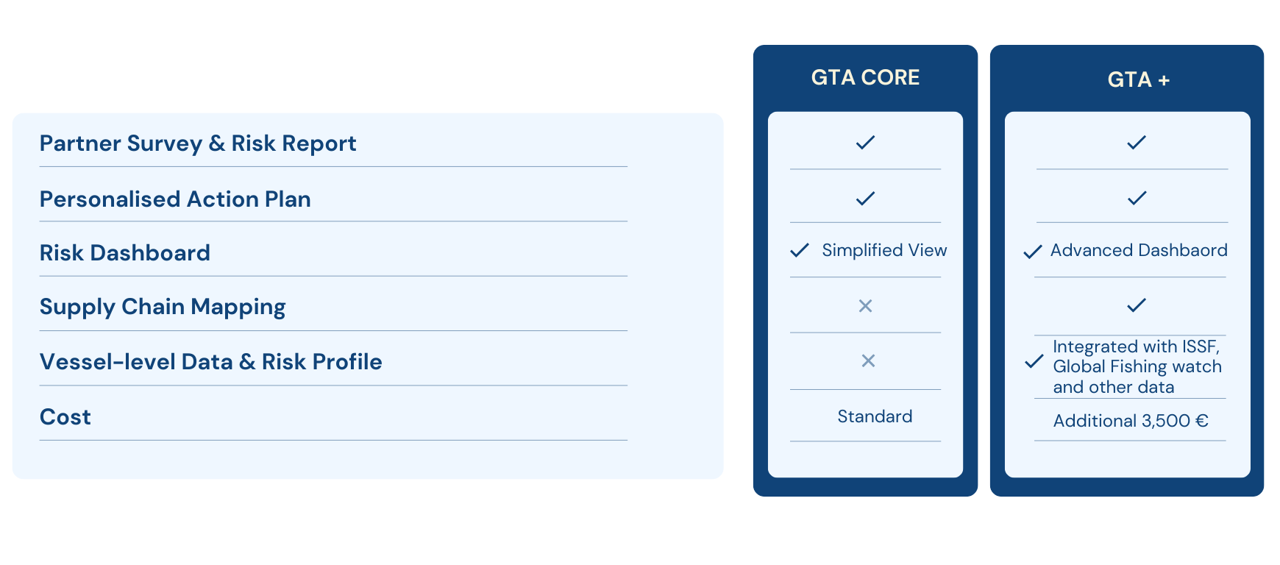
Task: Click checkmark beside Integrated with ISSF text
Action: click(1034, 361)
